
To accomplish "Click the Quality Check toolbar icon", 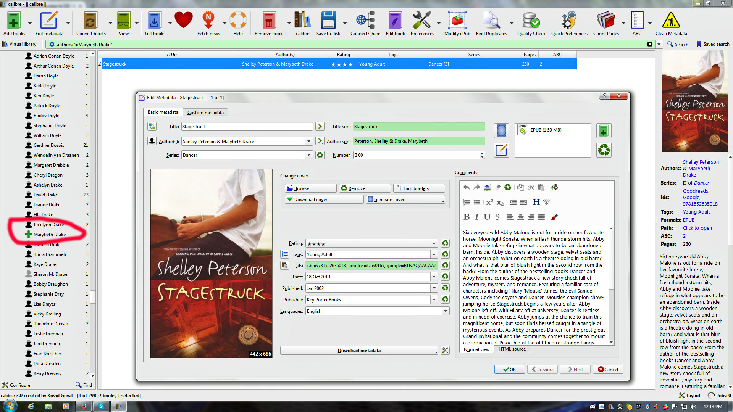I will pyautogui.click(x=531, y=24).
